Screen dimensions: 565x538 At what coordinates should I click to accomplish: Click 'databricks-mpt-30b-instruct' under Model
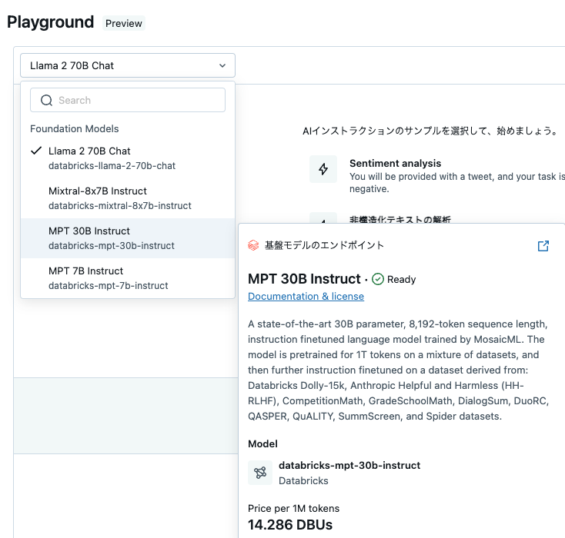(349, 465)
